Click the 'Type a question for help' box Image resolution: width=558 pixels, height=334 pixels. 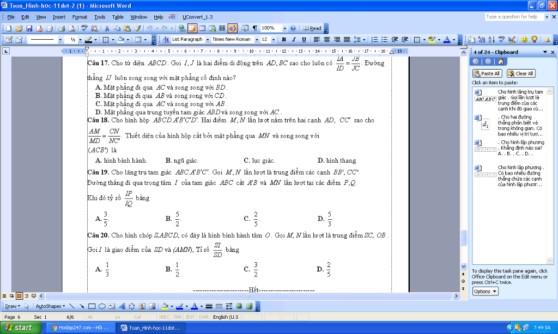[514, 17]
